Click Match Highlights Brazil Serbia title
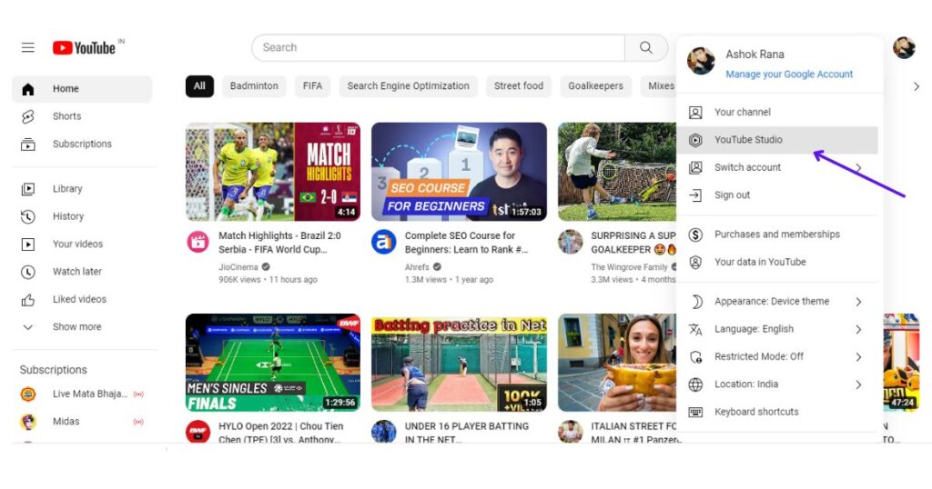The image size is (932, 489). [x=279, y=243]
